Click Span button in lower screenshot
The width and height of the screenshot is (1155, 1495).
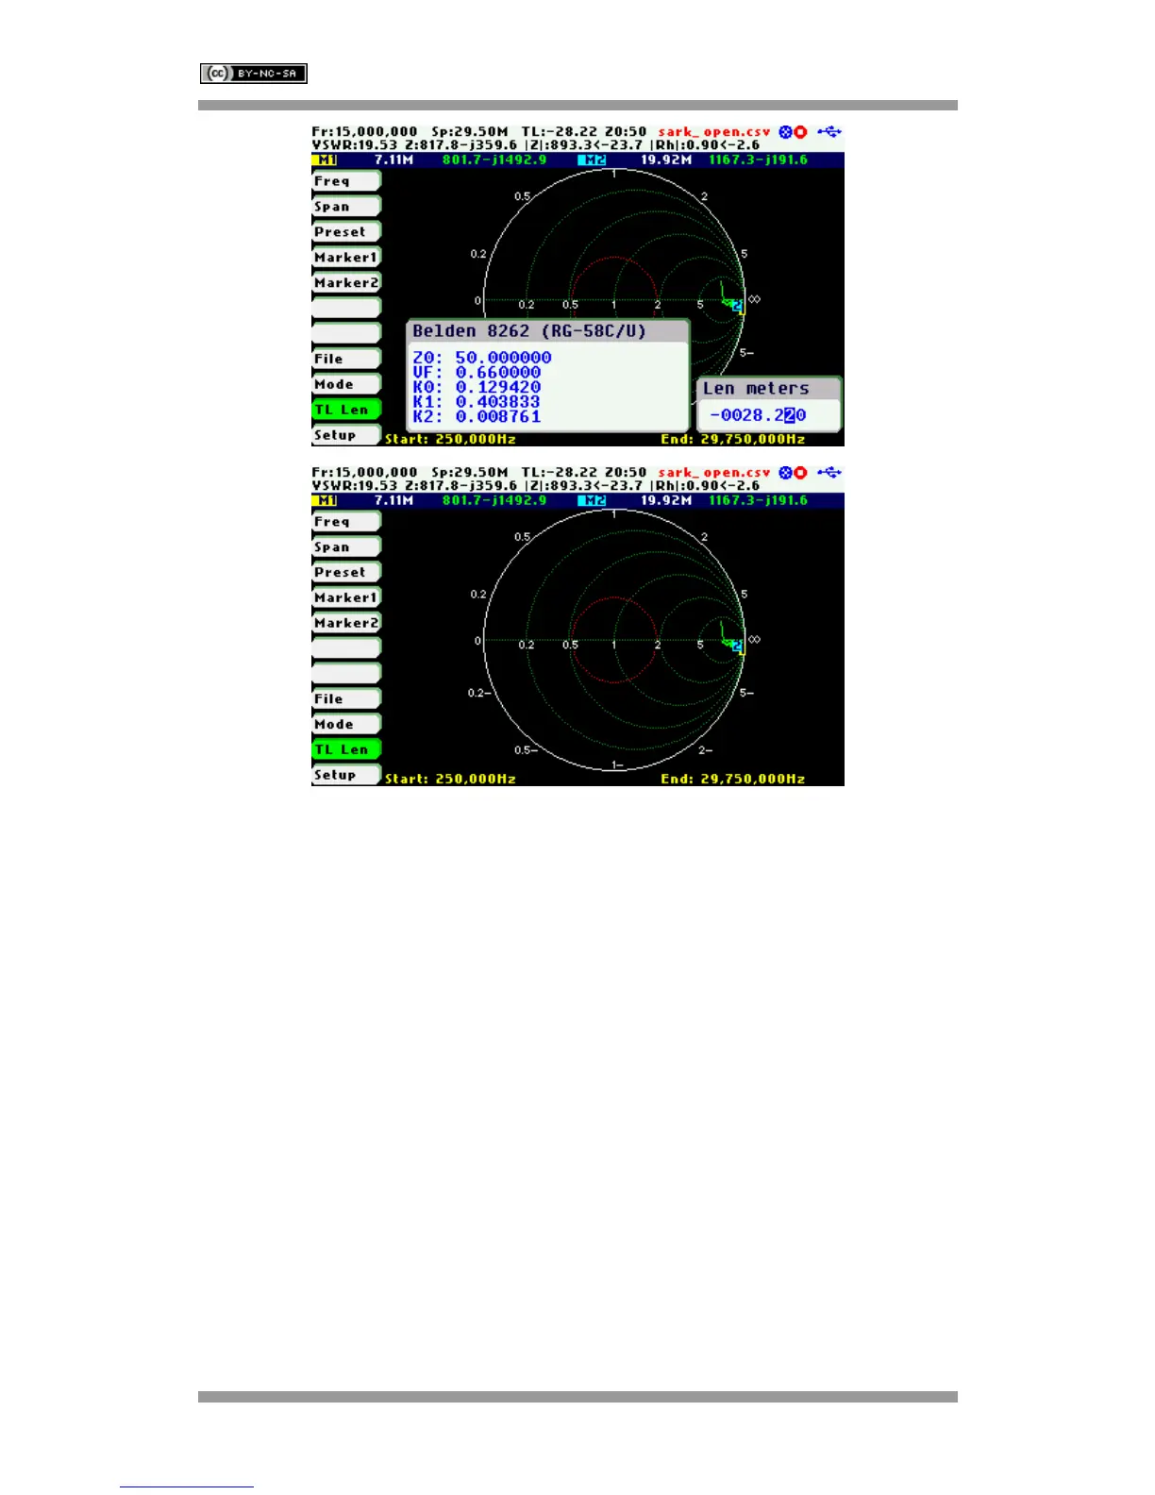pyautogui.click(x=346, y=546)
